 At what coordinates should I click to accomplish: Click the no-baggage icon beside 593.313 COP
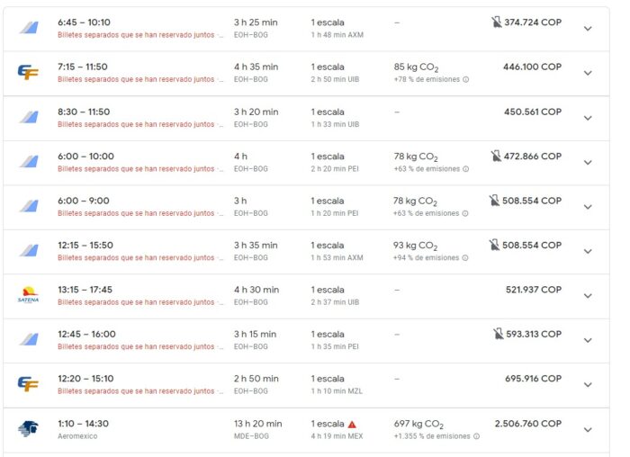point(498,334)
